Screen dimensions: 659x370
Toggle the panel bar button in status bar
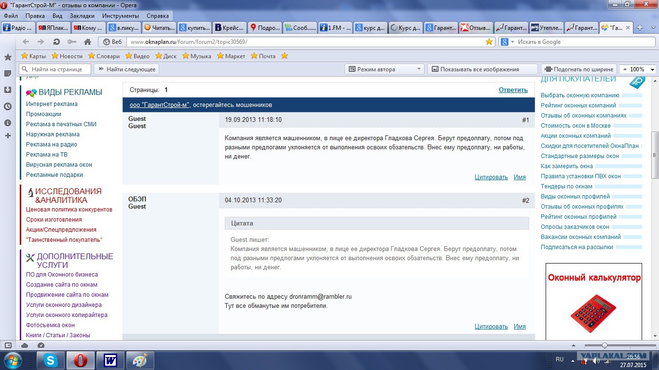[x=8, y=345]
